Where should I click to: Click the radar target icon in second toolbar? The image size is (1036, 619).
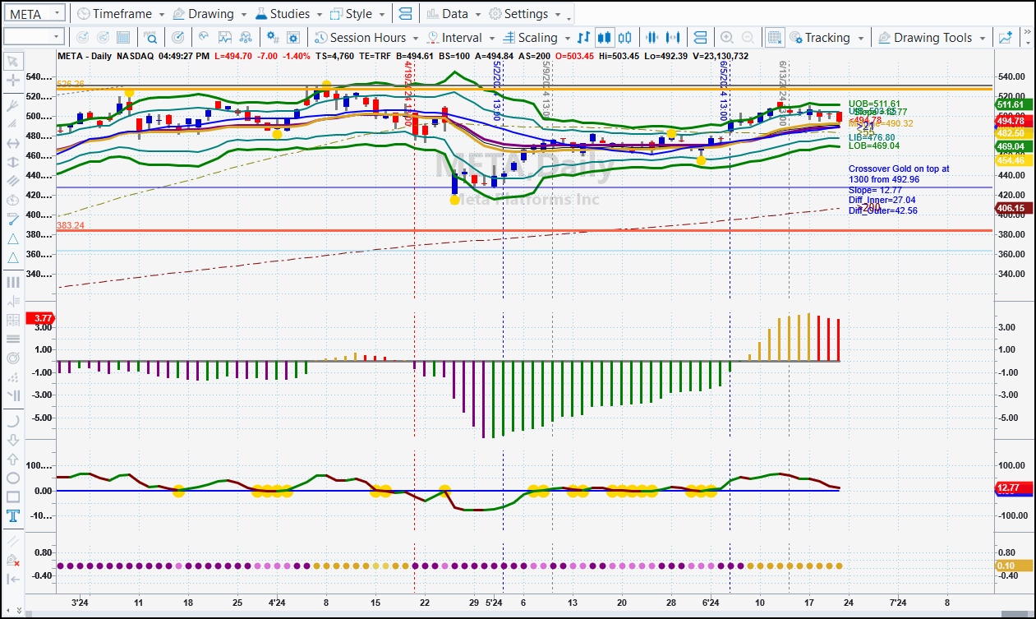178,37
